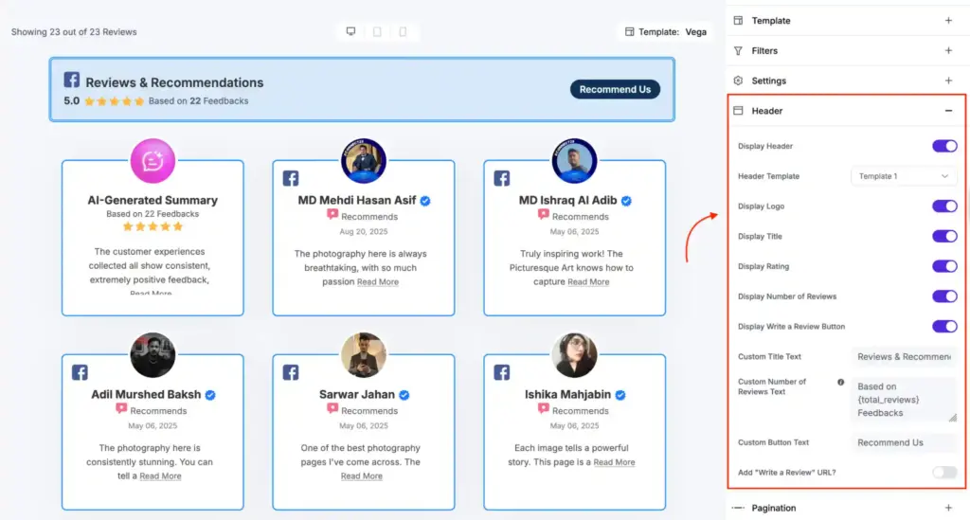Click Facebook icon on Sarwar Jahan card
This screenshot has width=970, height=520.
tap(291, 372)
